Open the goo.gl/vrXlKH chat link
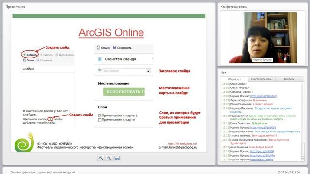The width and height of the screenshot is (310, 174). tap(262, 151)
